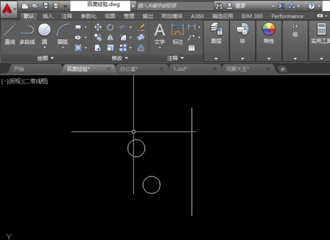
Task: Open the Rectangle tool dropdown arrow
Action: coord(86,27)
